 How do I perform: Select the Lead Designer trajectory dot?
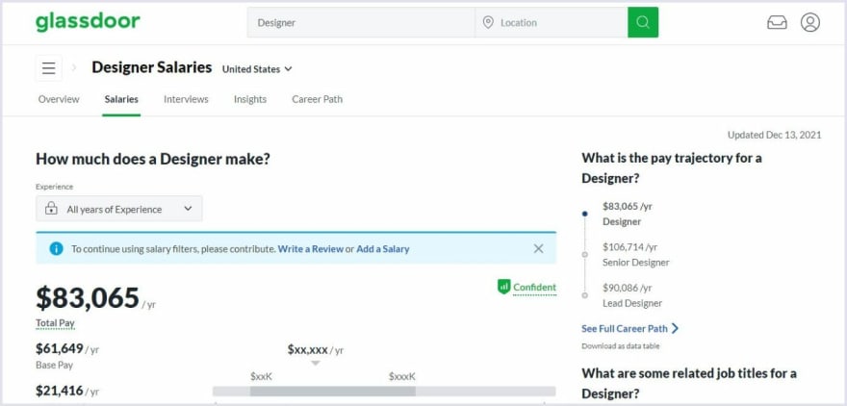tap(584, 295)
